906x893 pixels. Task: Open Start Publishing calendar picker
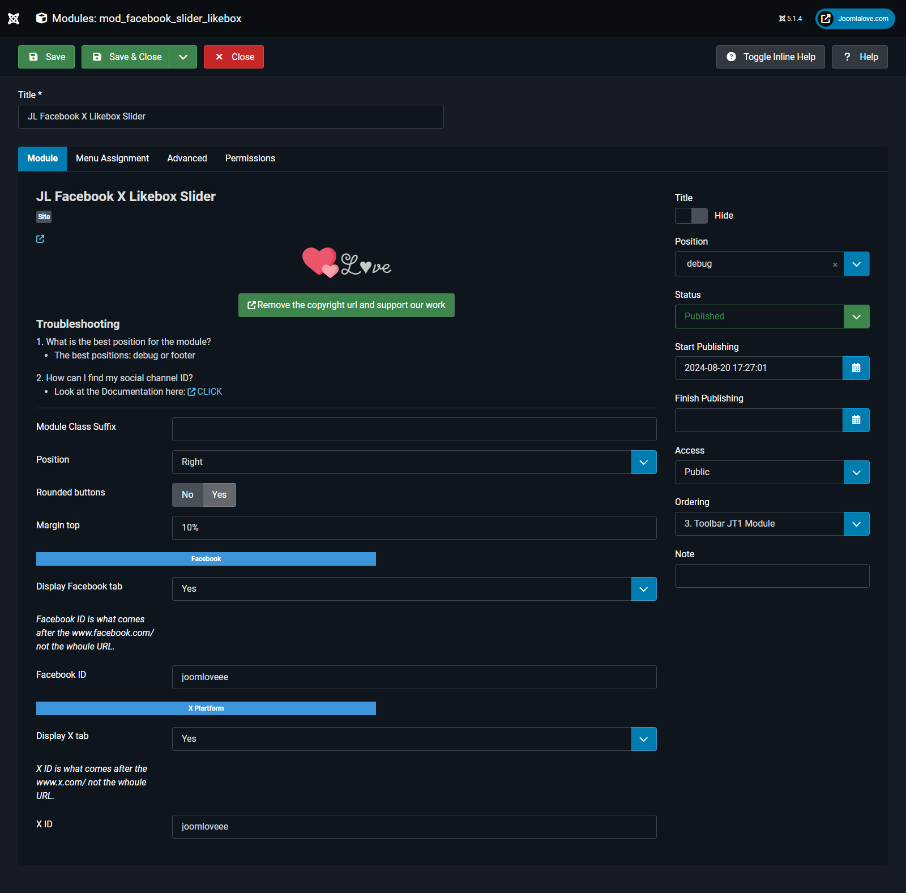[856, 368]
